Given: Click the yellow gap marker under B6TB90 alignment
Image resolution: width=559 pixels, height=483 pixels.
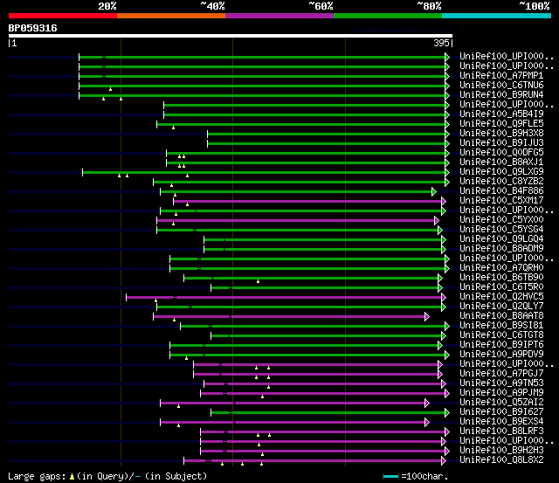Looking at the screenshot, I should [259, 281].
